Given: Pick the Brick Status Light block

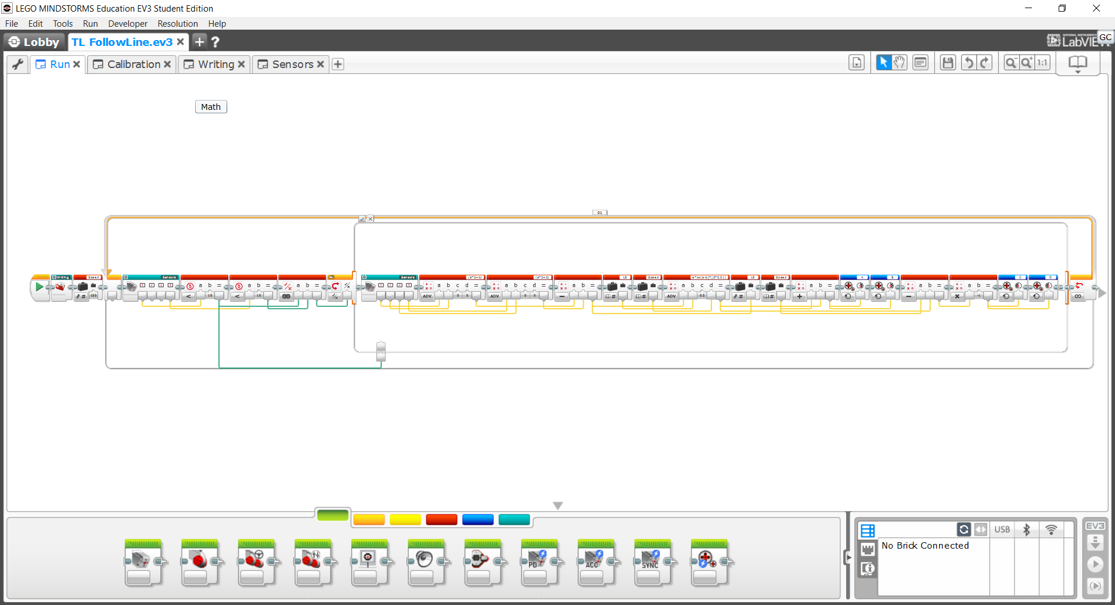Looking at the screenshot, I should click(483, 562).
